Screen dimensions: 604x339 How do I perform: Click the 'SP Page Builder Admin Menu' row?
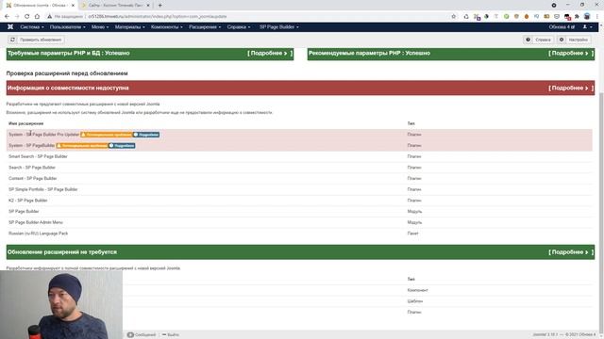[x=299, y=222]
